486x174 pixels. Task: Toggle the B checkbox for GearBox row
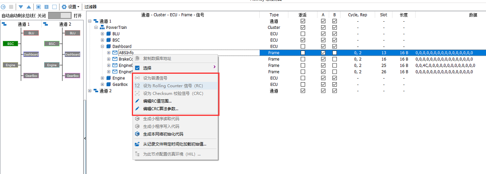point(334,84)
